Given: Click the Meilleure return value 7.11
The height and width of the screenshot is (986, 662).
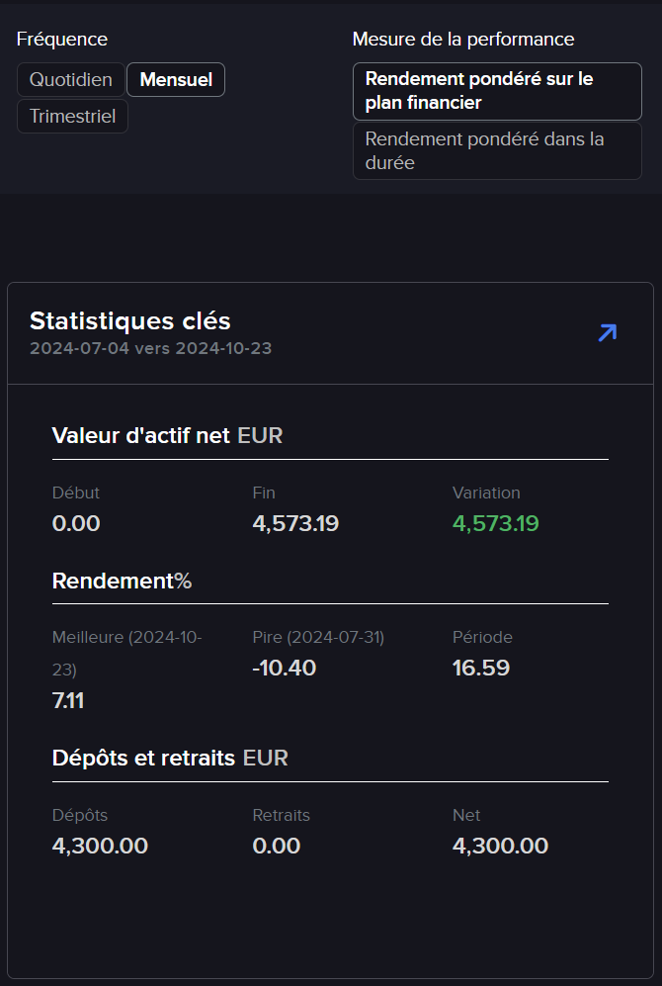Looking at the screenshot, I should tap(68, 700).
